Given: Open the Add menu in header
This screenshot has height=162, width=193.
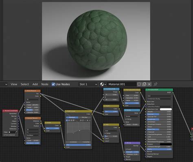Looking at the screenshot, I should coord(35,84).
